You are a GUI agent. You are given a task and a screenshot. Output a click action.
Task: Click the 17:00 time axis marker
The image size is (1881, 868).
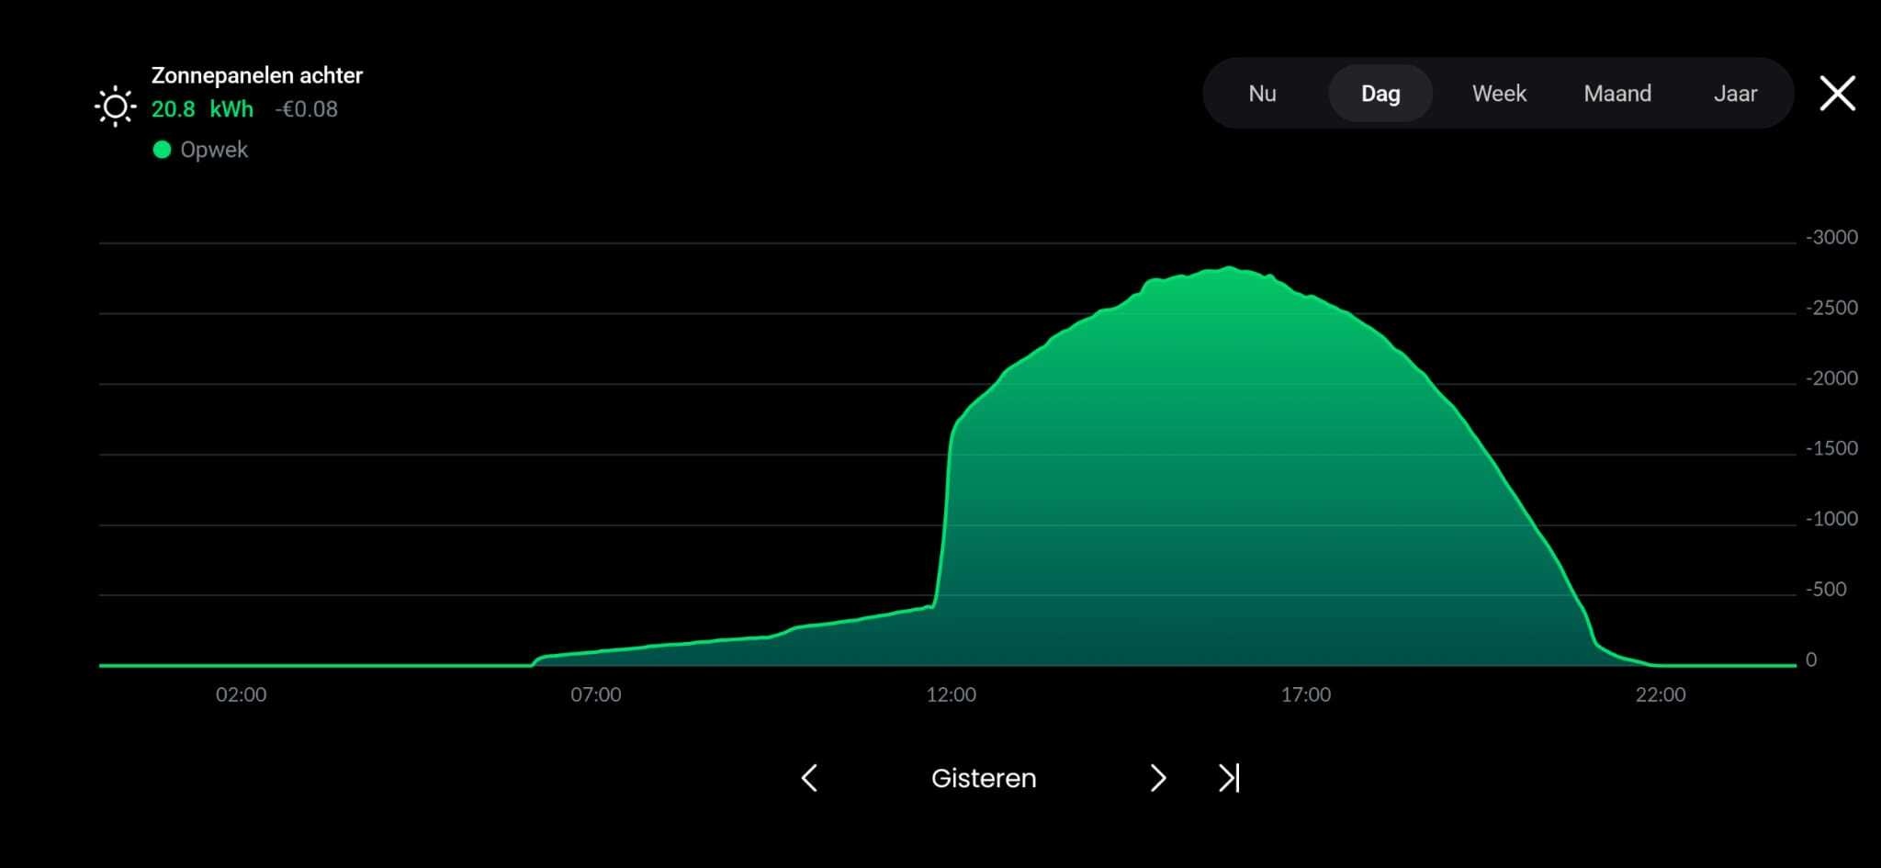pos(1305,694)
